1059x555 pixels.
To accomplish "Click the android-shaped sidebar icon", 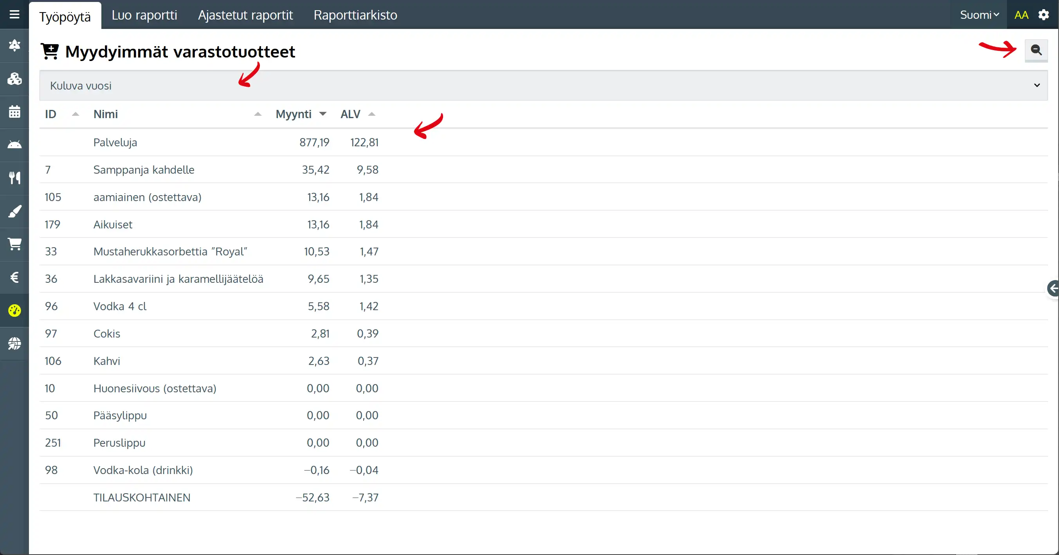I will point(14,145).
